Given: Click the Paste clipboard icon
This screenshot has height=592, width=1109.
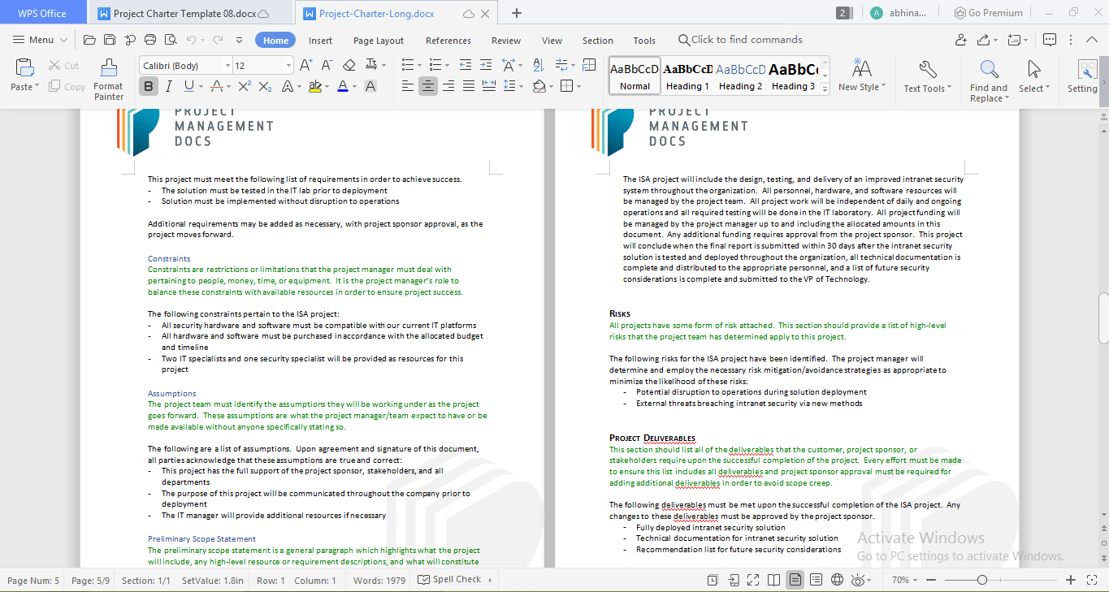Looking at the screenshot, I should tap(24, 68).
